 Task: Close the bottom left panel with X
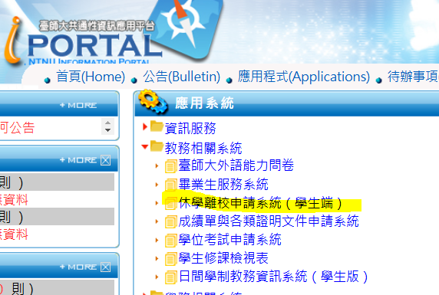106,267
